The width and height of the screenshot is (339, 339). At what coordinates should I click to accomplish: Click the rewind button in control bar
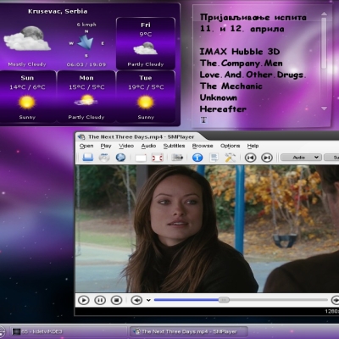[x=136, y=300]
